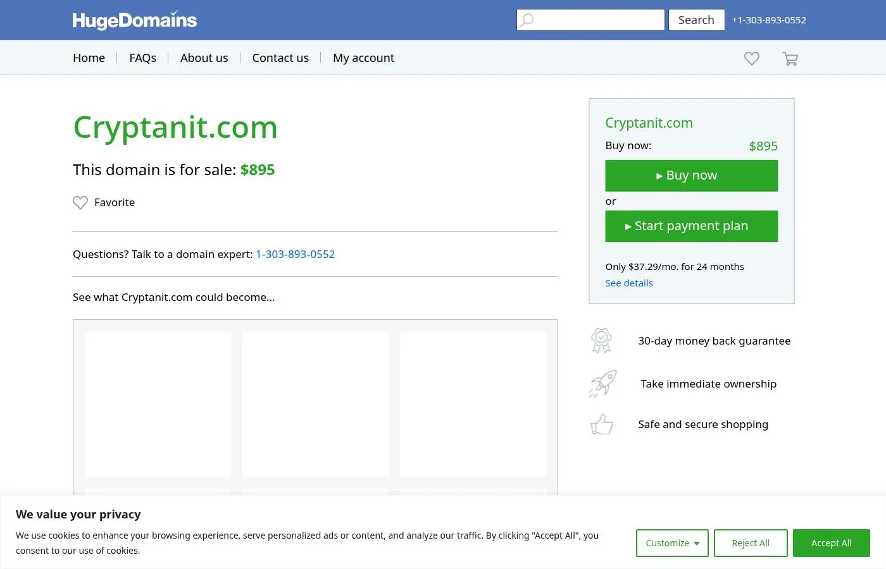Click the third blank preview thumbnail

[473, 405]
